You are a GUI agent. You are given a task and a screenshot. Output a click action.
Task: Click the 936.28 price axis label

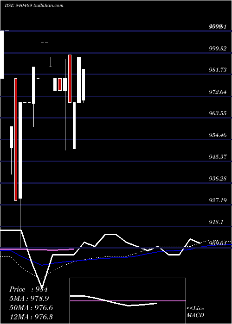[x=218, y=179]
